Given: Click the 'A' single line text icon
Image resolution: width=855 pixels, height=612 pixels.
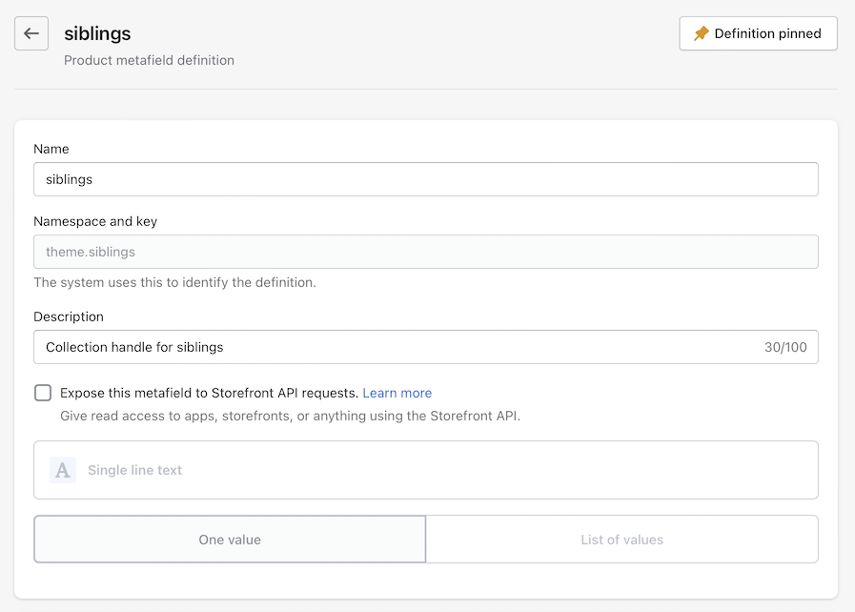Looking at the screenshot, I should click(x=63, y=470).
